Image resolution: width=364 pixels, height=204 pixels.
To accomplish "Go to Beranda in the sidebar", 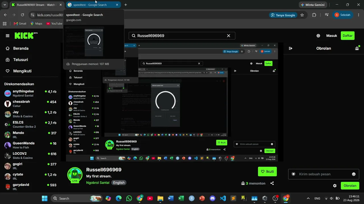I will (x=17, y=48).
